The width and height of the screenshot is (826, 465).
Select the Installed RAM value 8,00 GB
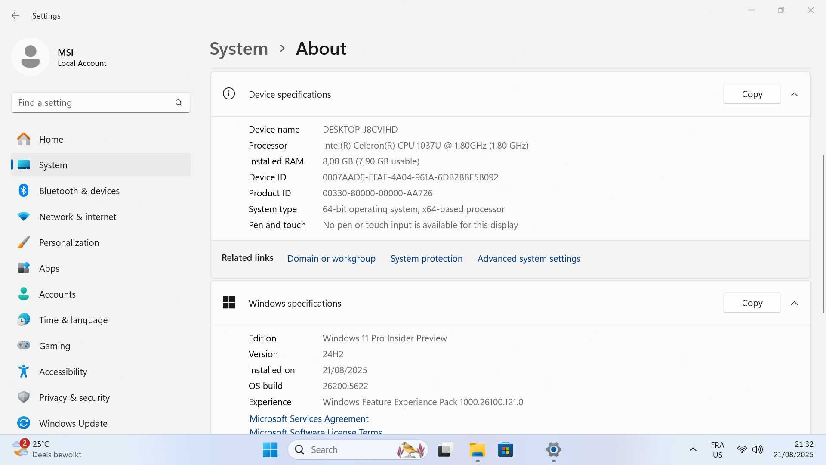[371, 161]
